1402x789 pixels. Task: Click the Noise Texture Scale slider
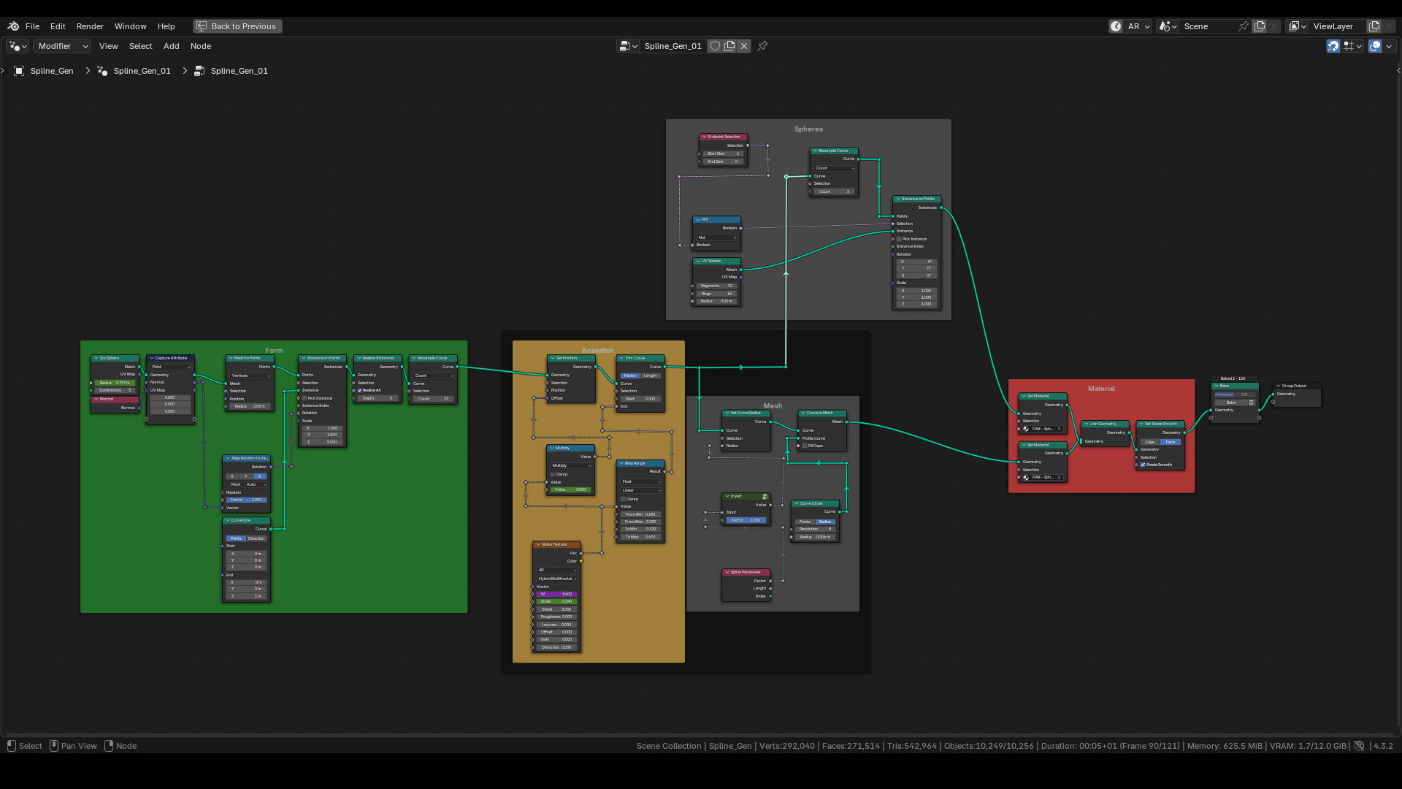556,602
